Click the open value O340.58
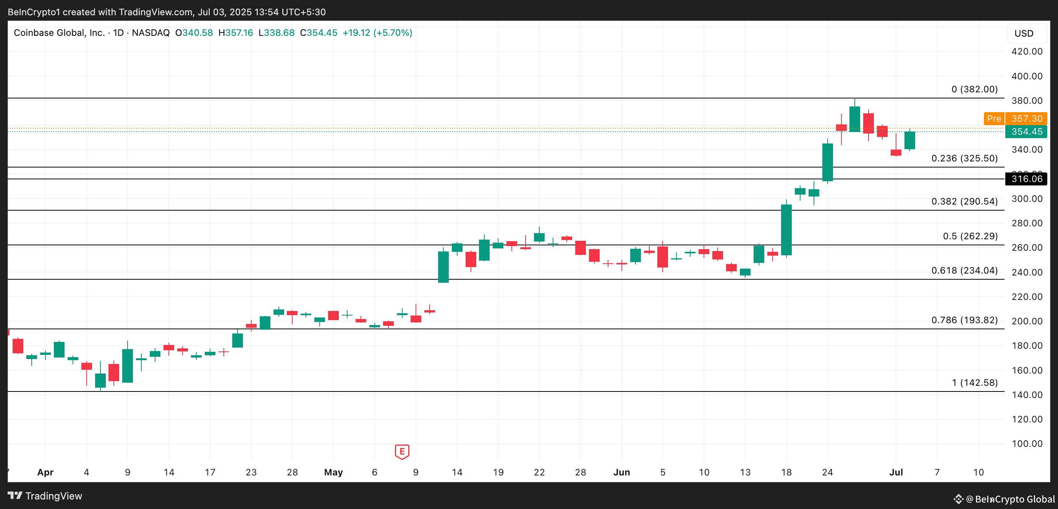1058x509 pixels. click(x=194, y=33)
